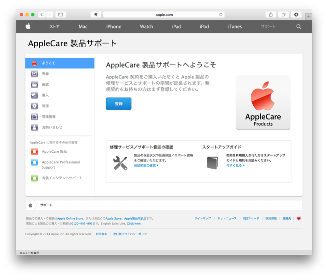Click the Japan flag region icon in the footer
The image size is (328, 278).
click(299, 218)
